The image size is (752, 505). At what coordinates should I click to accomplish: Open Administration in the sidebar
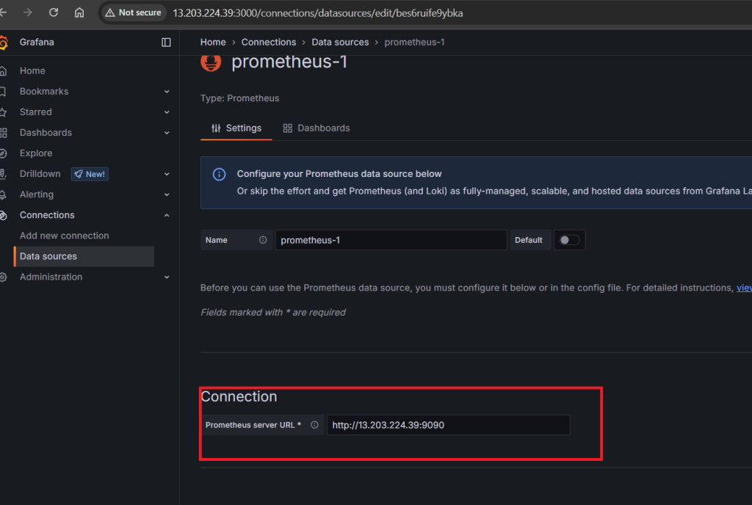click(x=51, y=277)
